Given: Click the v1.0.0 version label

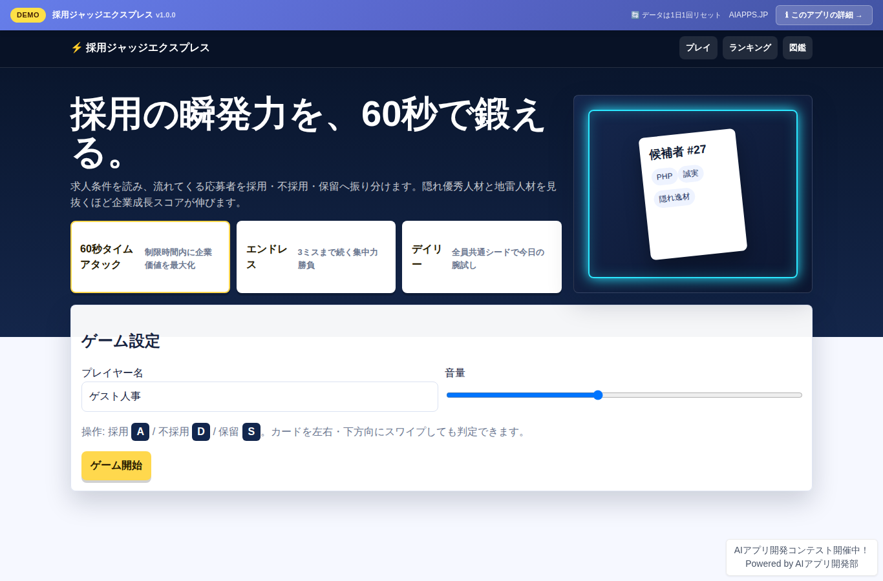Looking at the screenshot, I should [165, 15].
